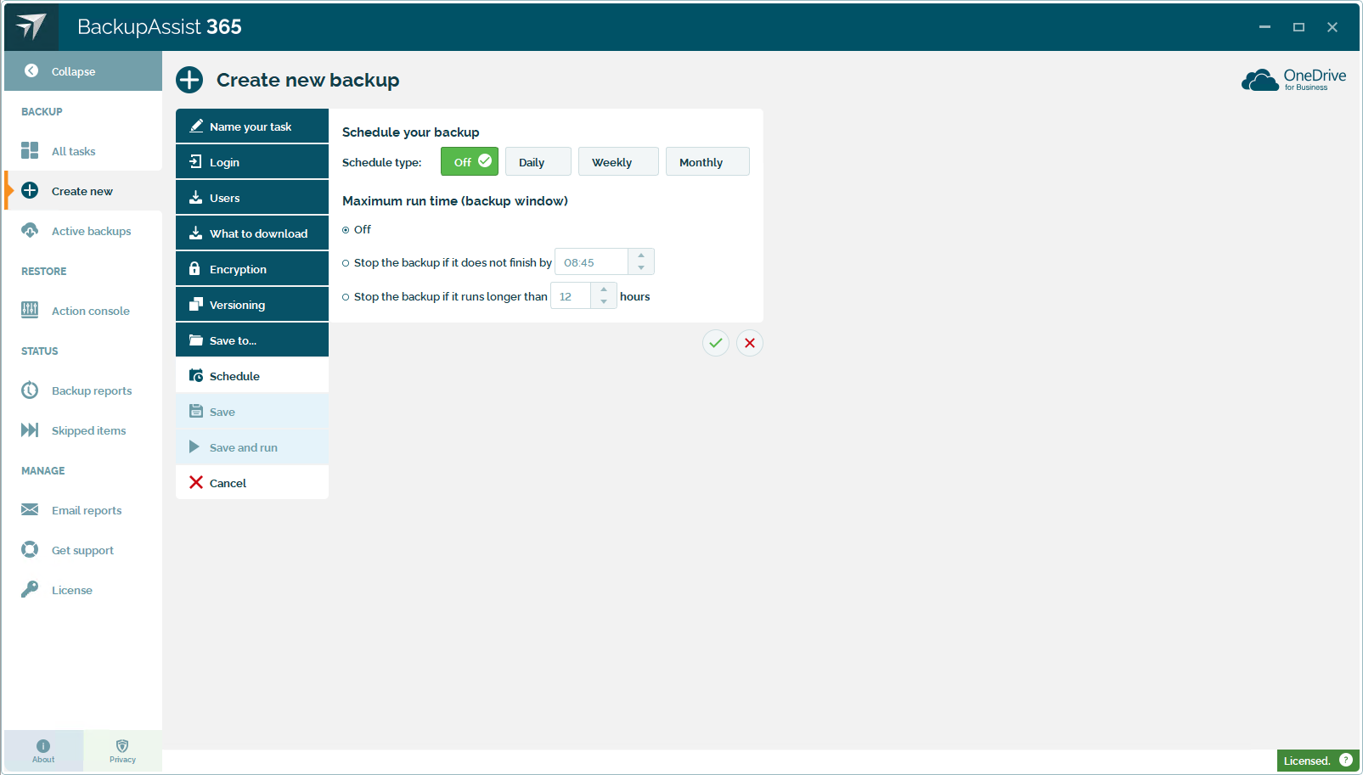
Task: Click the Users download icon
Action: click(196, 197)
